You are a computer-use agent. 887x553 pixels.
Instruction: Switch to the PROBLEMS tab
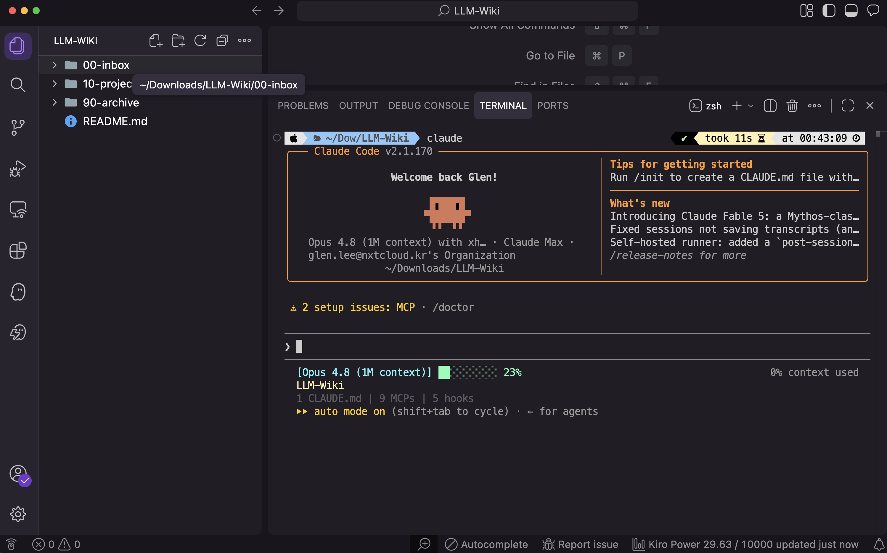[x=303, y=106]
